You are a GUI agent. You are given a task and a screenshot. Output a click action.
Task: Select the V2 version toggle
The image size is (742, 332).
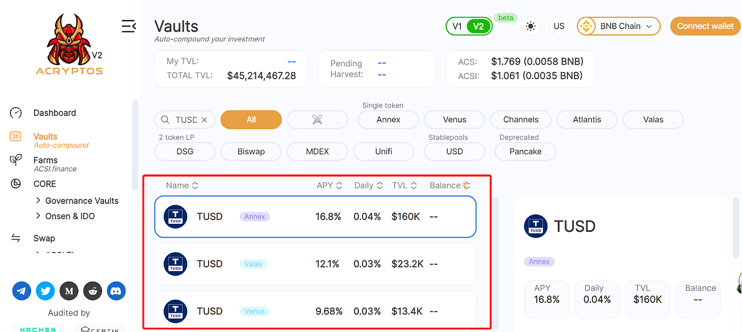(x=479, y=26)
